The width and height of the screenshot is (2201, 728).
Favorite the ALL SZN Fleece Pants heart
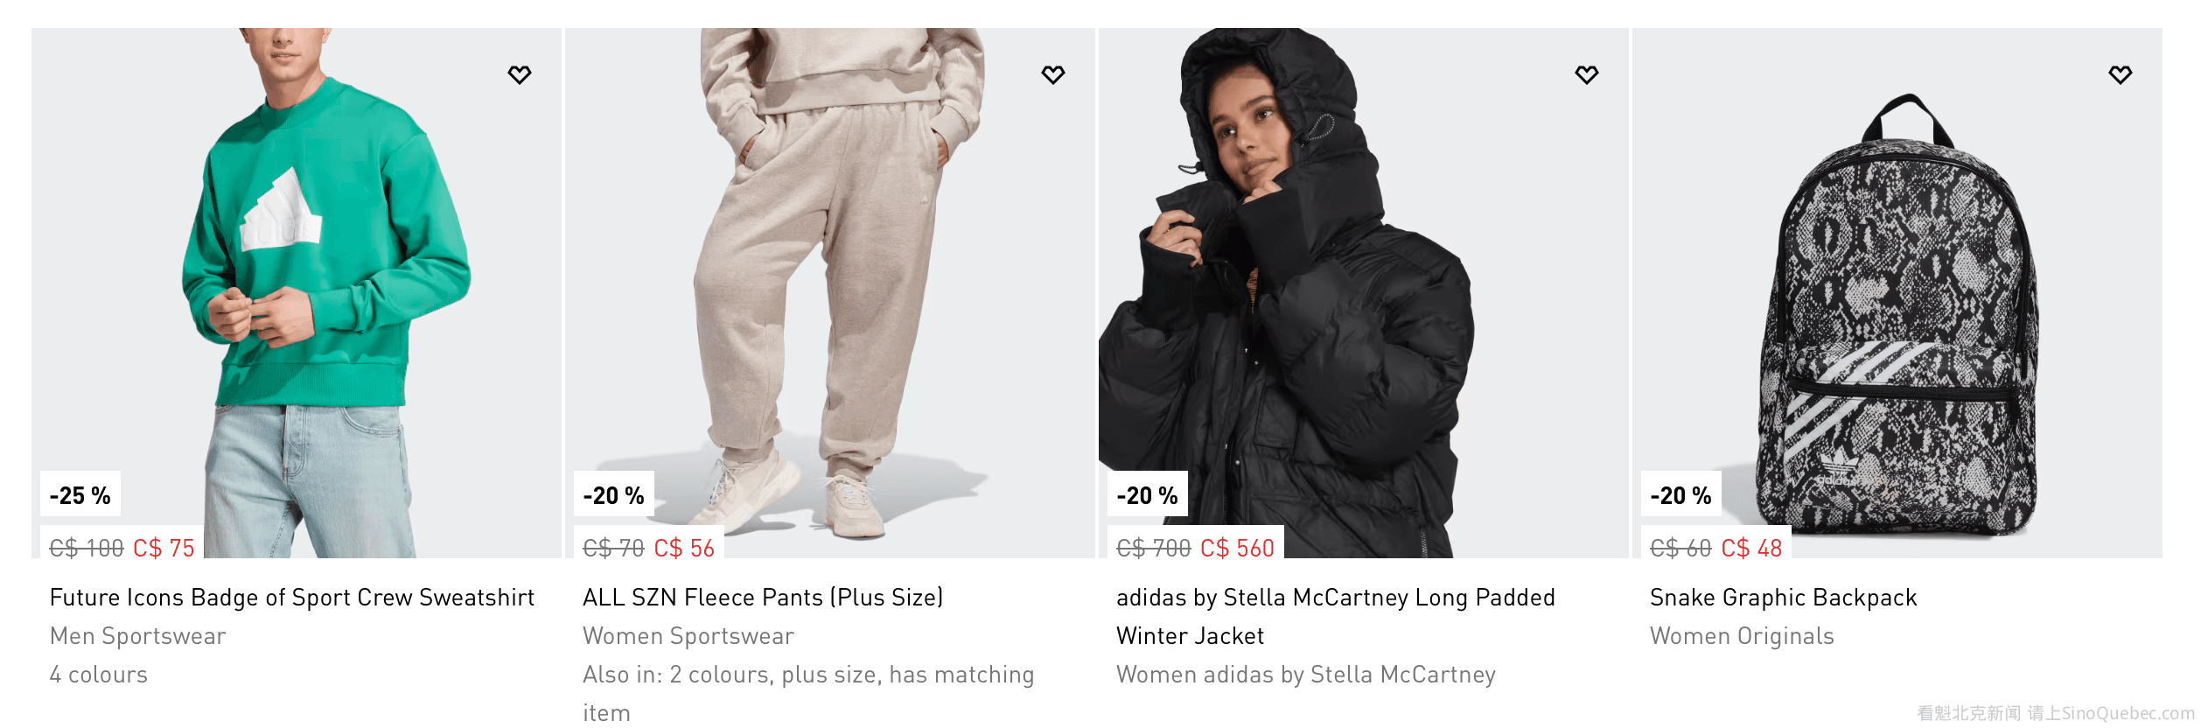[x=1053, y=74]
